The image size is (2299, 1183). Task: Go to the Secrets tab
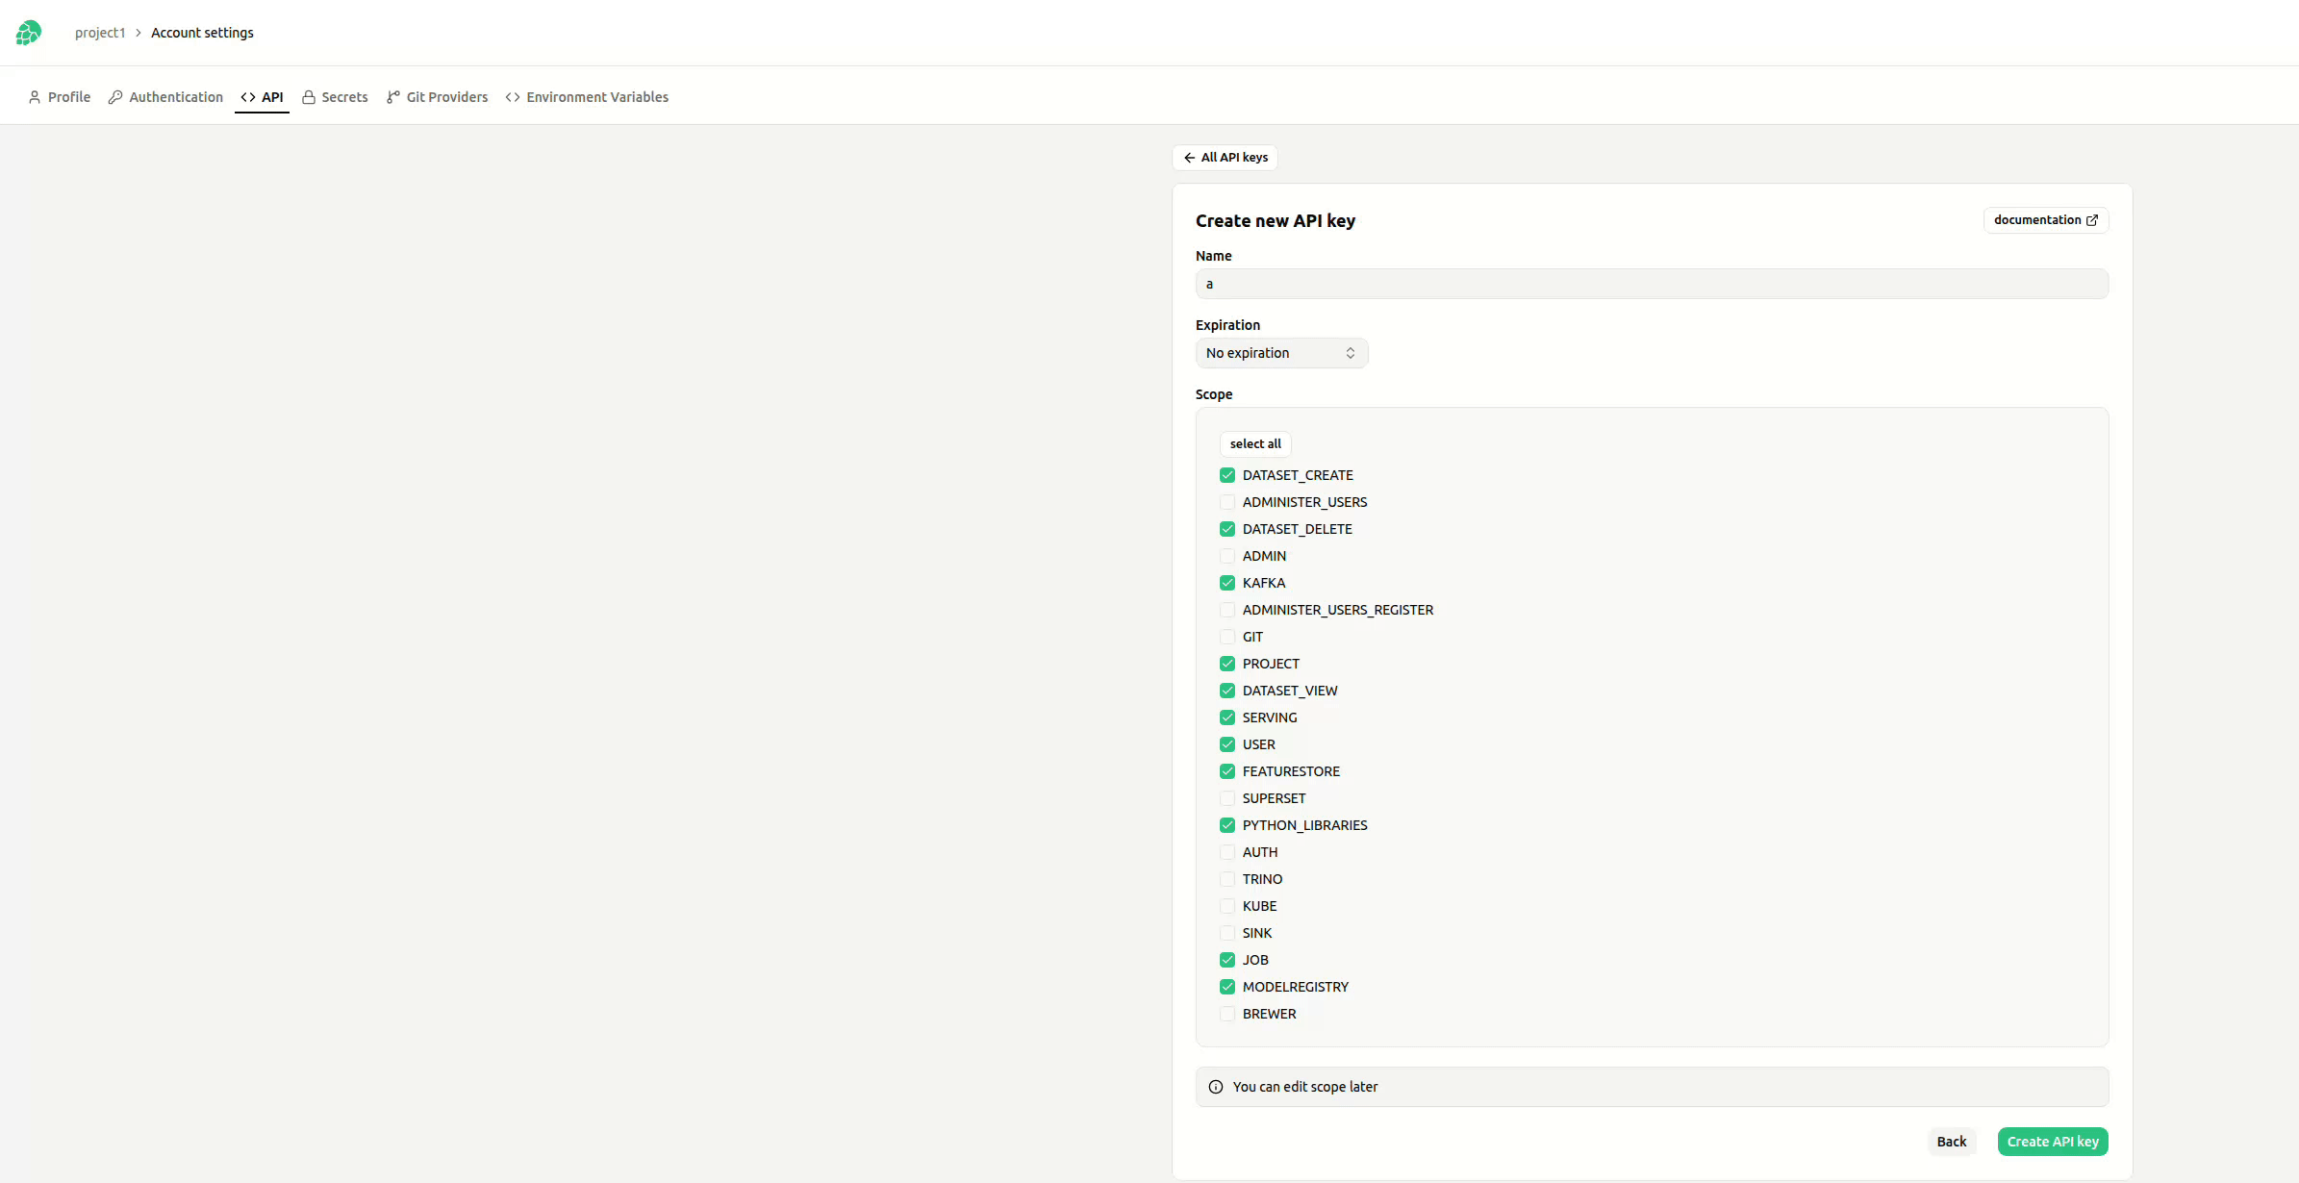point(335,97)
